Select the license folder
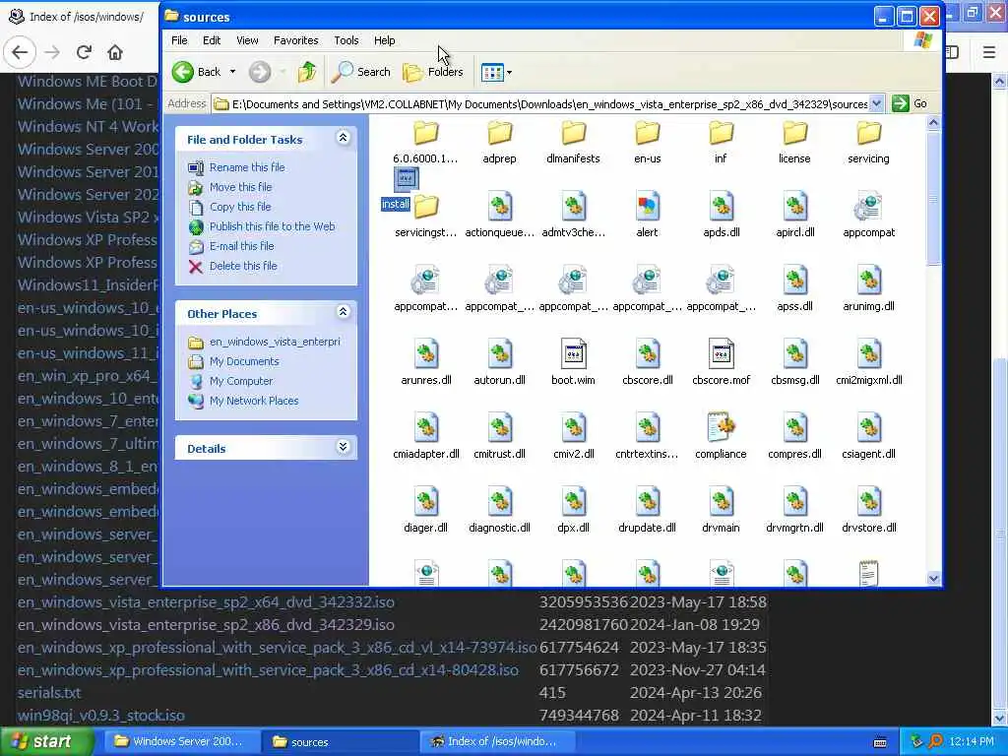This screenshot has width=1008, height=756. 794,143
